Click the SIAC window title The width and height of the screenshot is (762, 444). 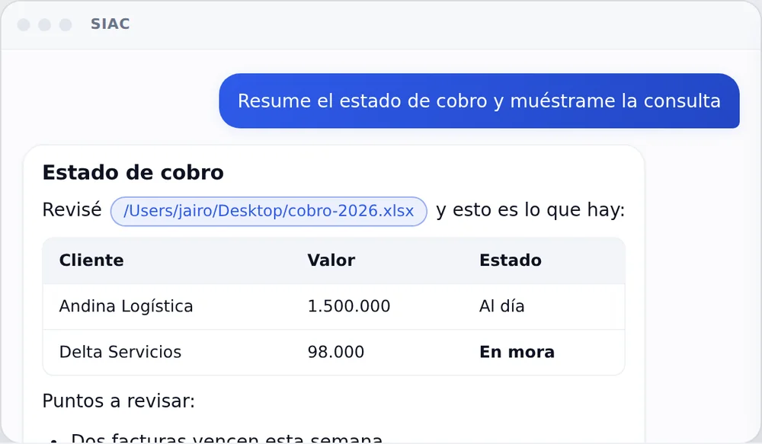[x=110, y=24]
